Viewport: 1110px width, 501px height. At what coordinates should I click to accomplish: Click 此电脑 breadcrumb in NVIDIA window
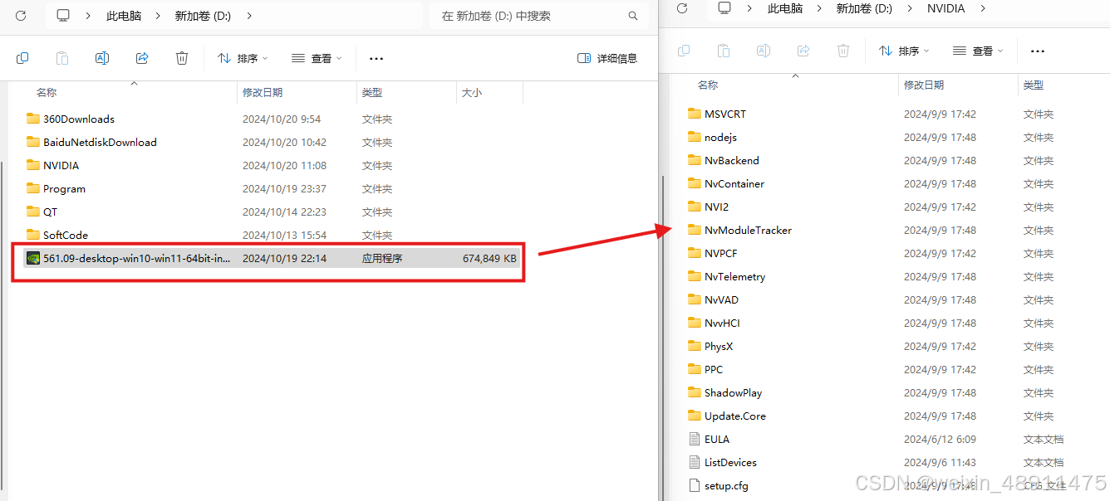point(785,8)
